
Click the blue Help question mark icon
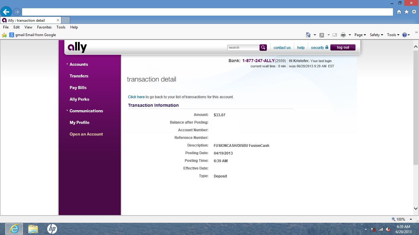pos(405,35)
